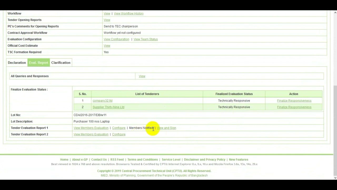View Members Evaluation for Report 1

(x=91, y=128)
